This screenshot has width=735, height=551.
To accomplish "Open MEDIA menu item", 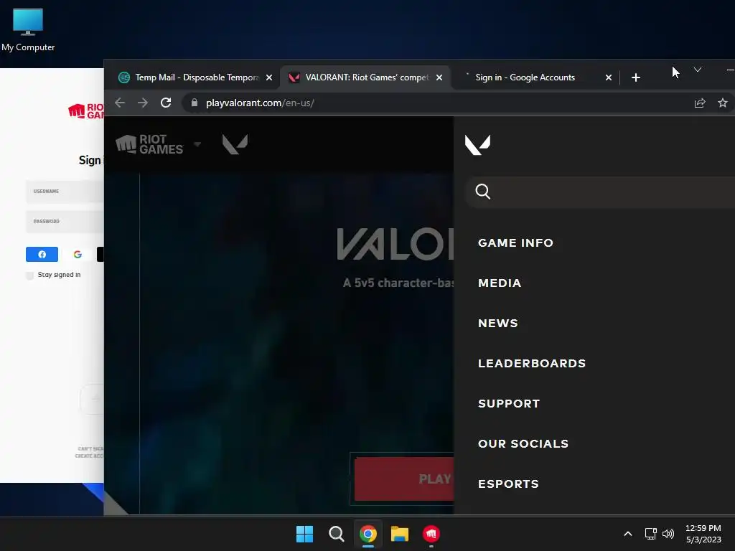I will (x=500, y=283).
